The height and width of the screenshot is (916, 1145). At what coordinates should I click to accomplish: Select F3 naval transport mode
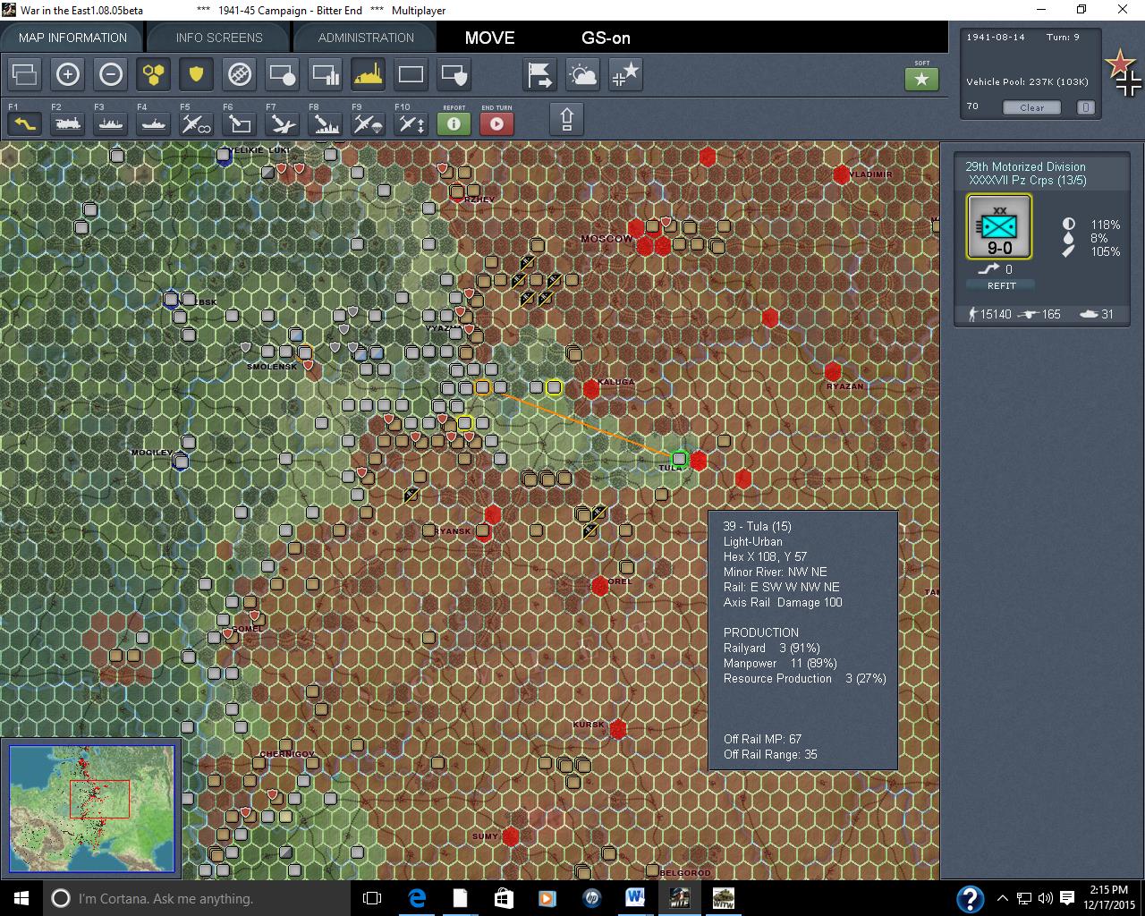coord(111,123)
